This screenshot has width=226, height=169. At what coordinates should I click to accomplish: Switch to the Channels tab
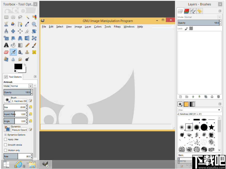coord(187,11)
